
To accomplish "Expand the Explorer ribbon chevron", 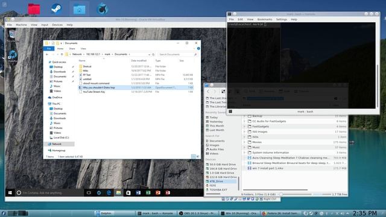I will [194, 48].
